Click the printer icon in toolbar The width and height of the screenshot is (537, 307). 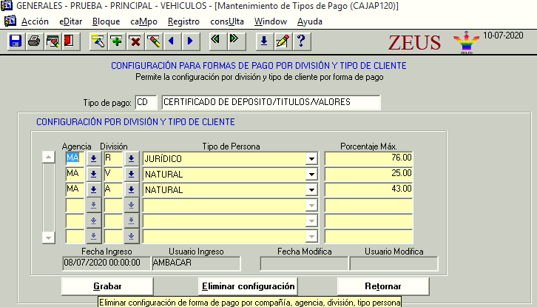pyautogui.click(x=33, y=41)
